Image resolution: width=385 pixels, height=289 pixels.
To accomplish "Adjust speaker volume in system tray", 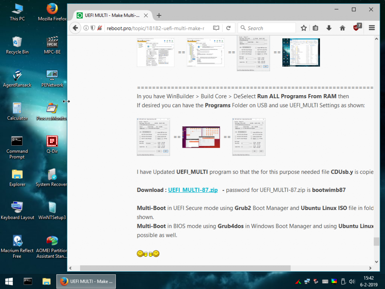I will pyautogui.click(x=352, y=281).
